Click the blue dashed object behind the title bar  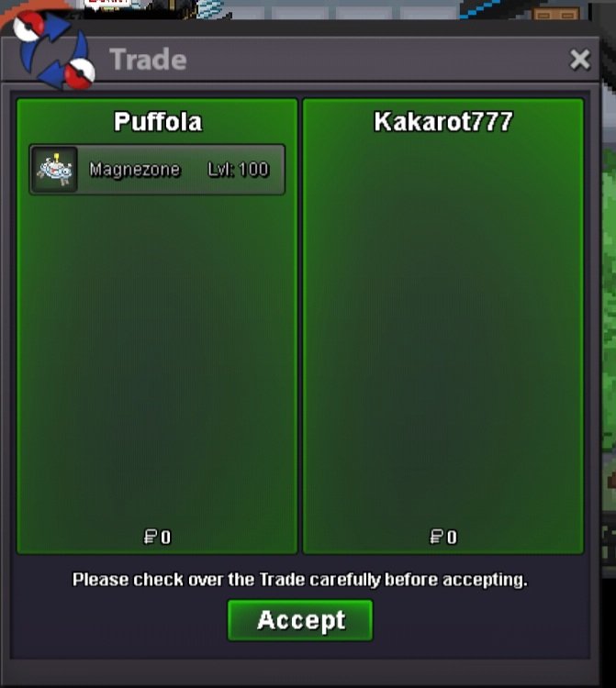point(481,10)
